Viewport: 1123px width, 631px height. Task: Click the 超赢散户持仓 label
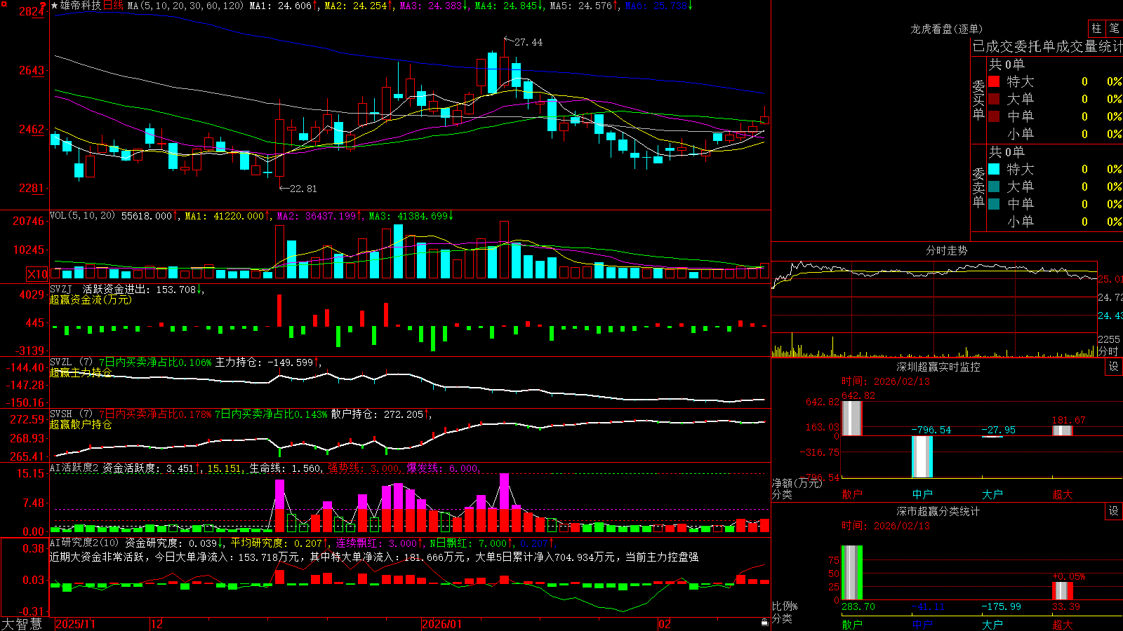81,424
